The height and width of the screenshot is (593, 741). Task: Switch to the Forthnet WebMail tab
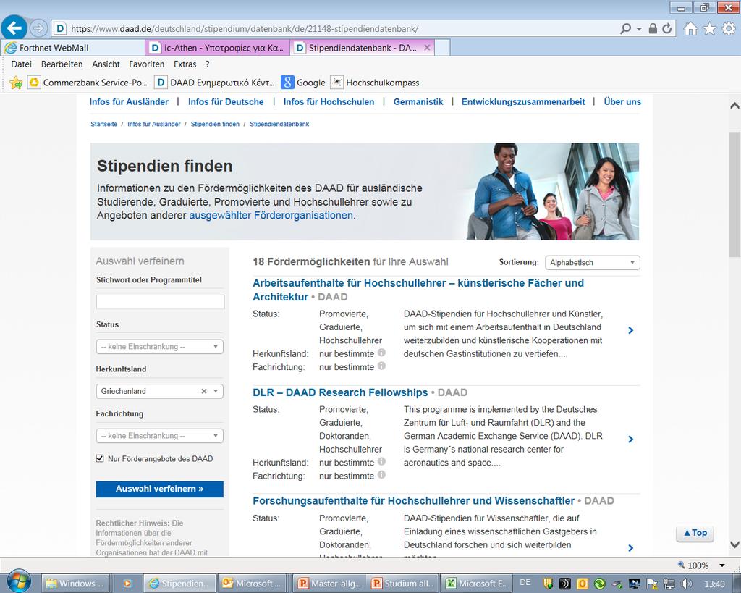(x=73, y=48)
